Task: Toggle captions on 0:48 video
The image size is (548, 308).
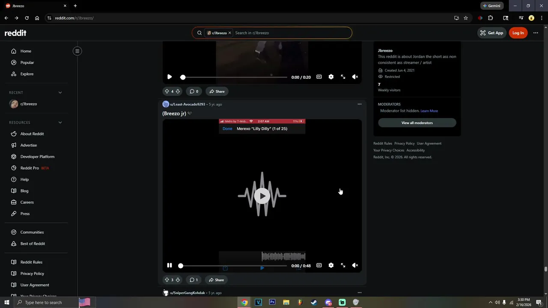Action: [x=319, y=266]
